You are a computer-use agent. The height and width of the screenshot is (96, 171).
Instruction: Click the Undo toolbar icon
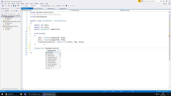18,6
